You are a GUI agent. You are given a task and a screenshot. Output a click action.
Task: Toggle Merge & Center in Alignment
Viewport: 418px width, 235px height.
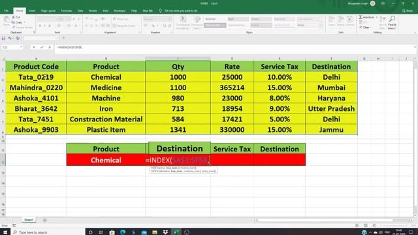coord(124,26)
